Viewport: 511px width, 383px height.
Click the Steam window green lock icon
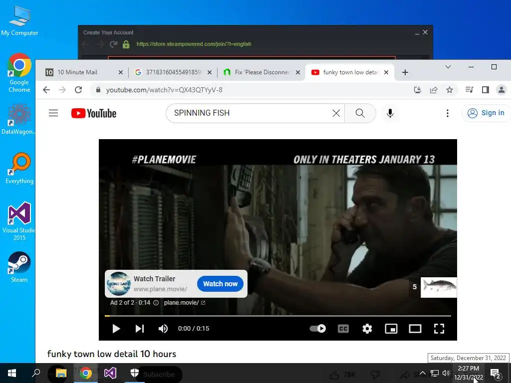point(126,44)
